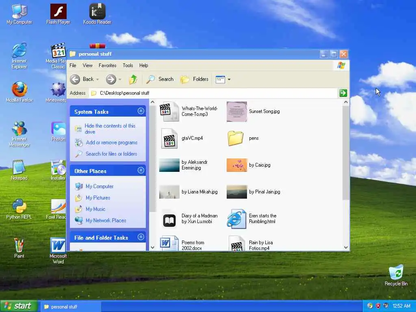
Task: Go to My Music link
Action: pos(95,209)
